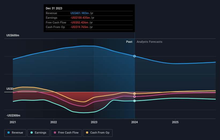Screen dimensions: 220x140
Task: Select the Earnings data point at 2024
Action: [x=135, y=101]
